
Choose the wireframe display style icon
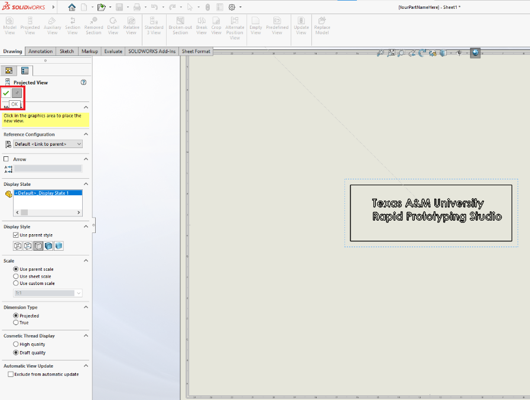point(17,246)
